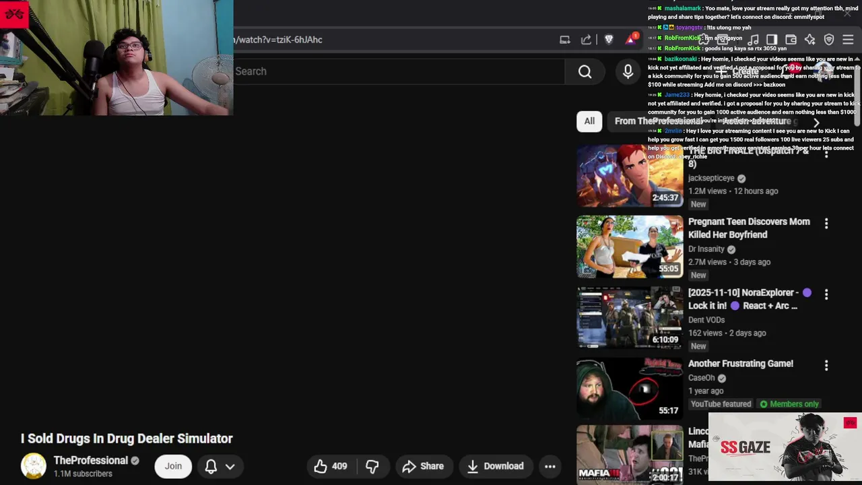
Task: Open options menu for Pregnant Teen video
Action: click(x=826, y=223)
